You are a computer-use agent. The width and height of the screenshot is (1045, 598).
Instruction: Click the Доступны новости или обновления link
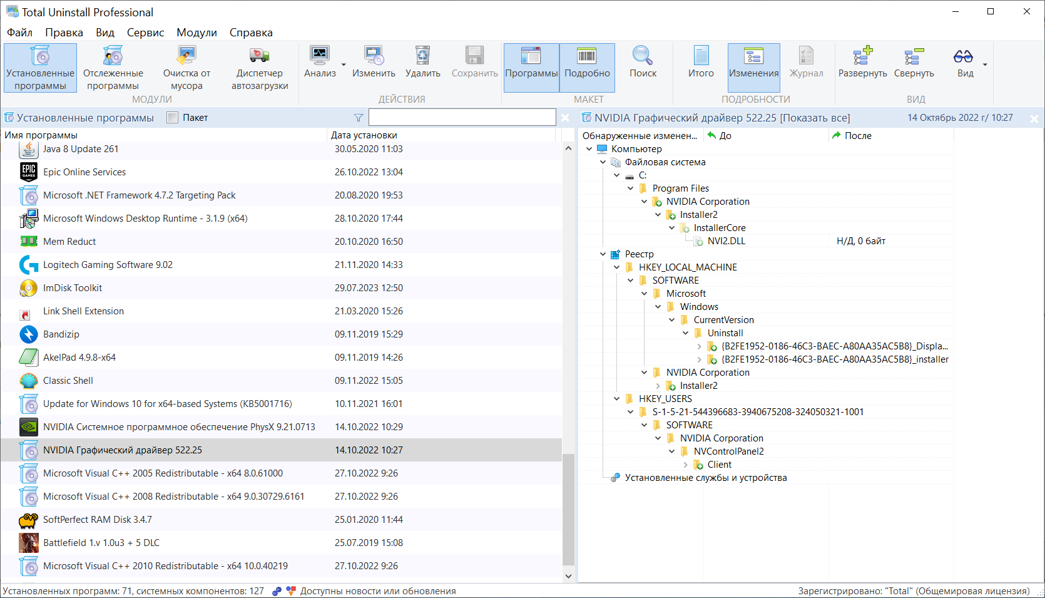click(x=378, y=591)
